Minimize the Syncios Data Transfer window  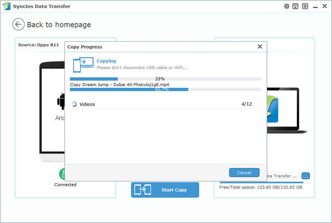click(x=314, y=6)
